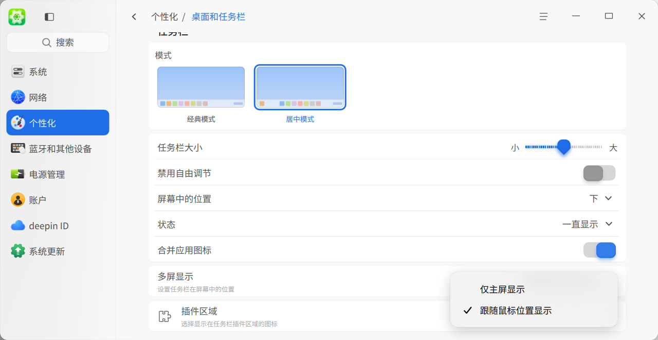Click the 系统 sidebar icon

(18, 72)
